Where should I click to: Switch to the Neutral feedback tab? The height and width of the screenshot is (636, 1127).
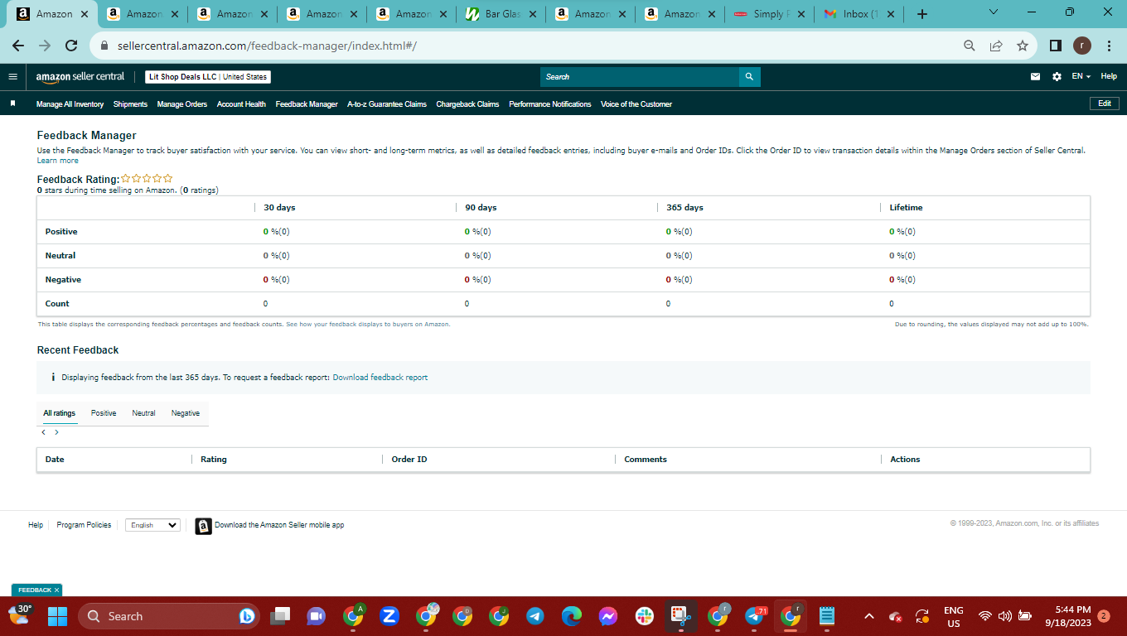[143, 413]
